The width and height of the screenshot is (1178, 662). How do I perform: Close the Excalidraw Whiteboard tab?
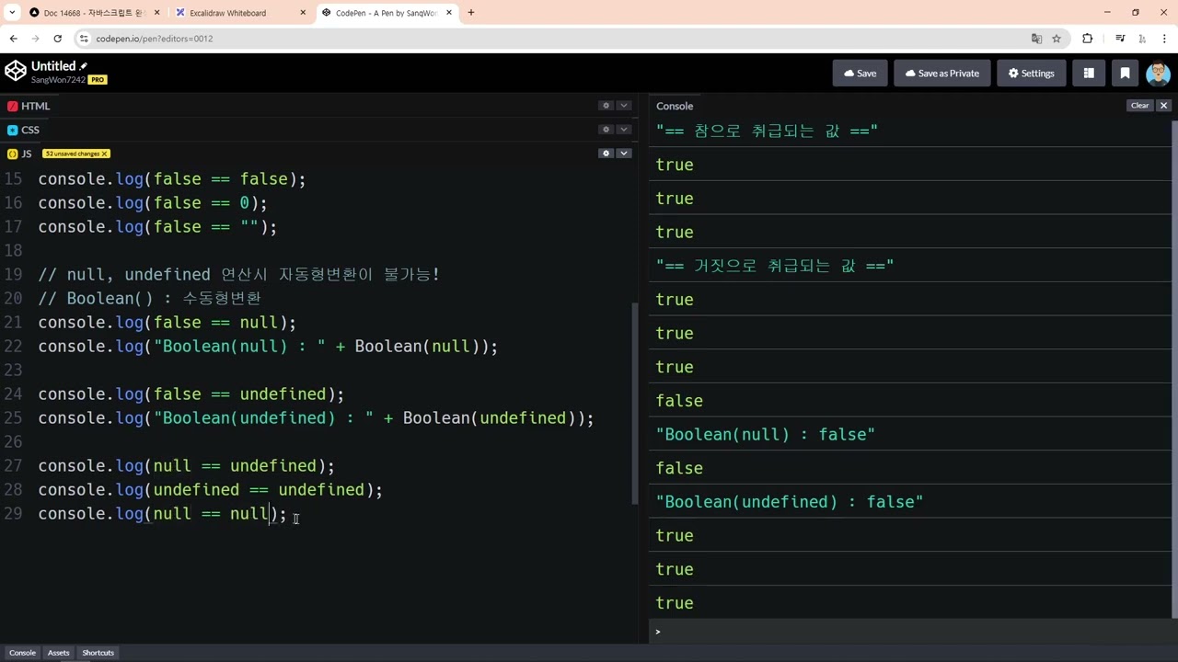304,13
